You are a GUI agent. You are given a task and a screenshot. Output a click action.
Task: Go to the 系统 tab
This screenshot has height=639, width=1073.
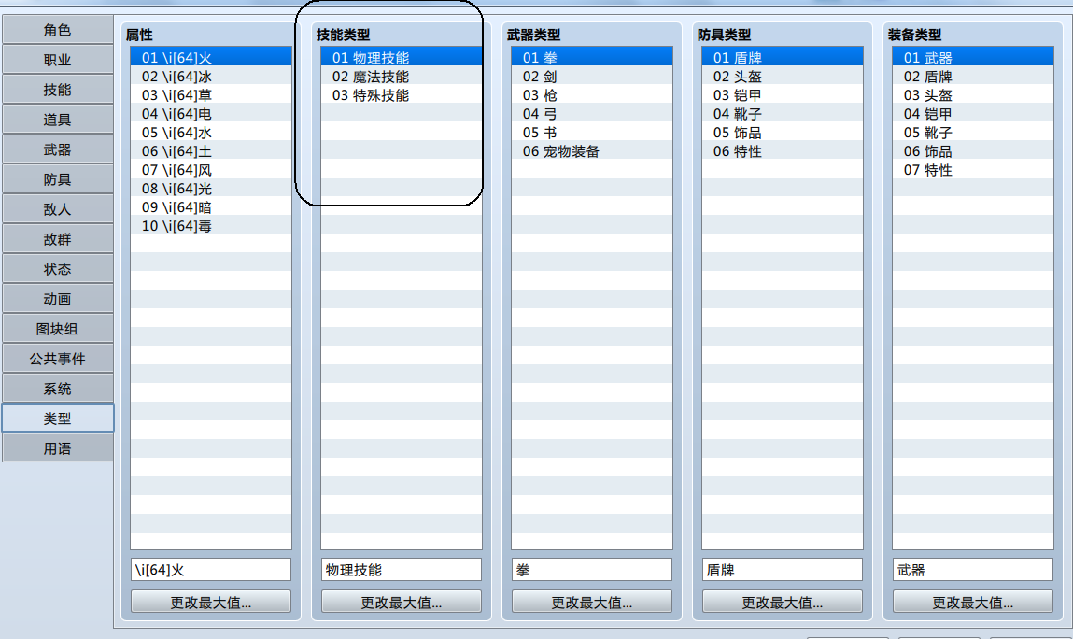(58, 389)
